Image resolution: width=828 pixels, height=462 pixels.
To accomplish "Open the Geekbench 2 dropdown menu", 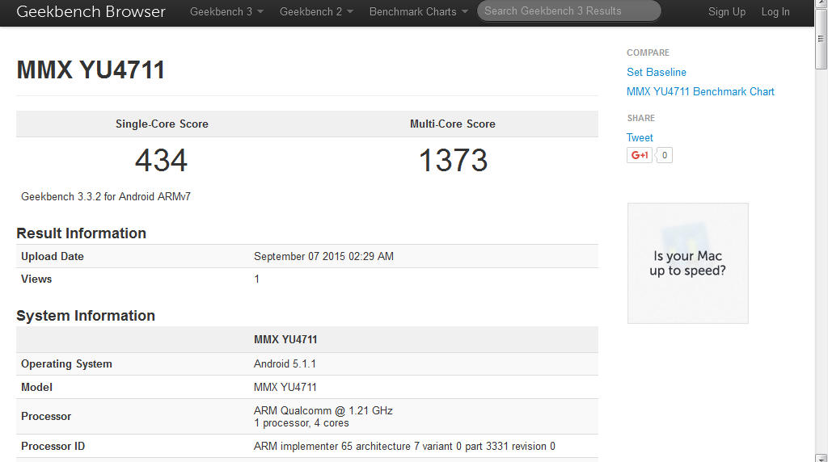I will pos(316,12).
